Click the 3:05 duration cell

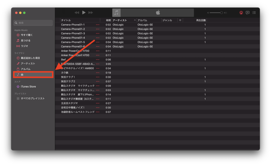click(x=108, y=64)
